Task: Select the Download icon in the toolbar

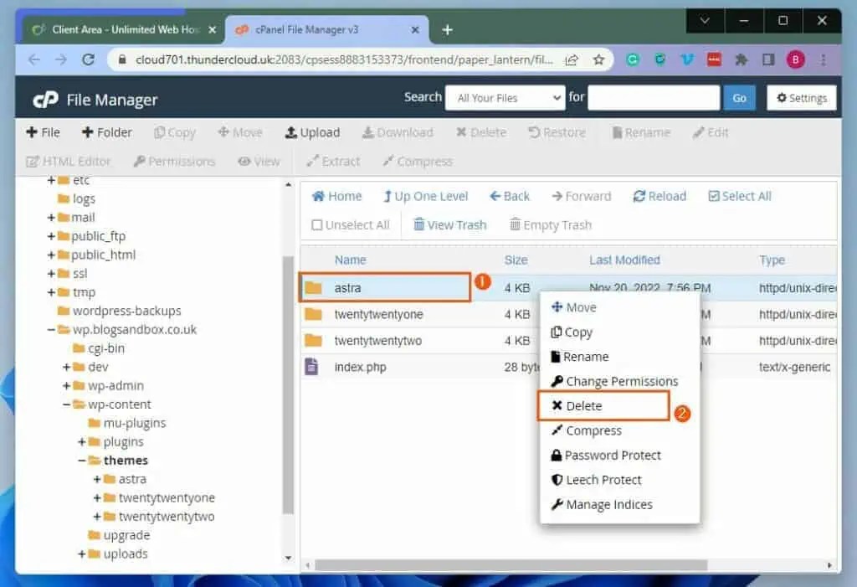Action: tap(398, 132)
